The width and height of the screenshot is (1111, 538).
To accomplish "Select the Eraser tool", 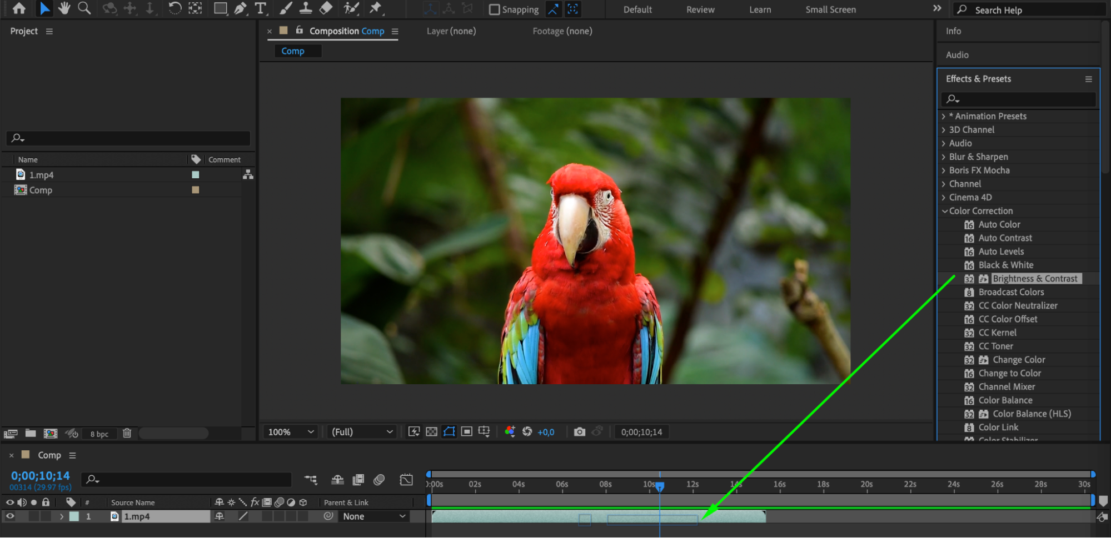I will 326,8.
